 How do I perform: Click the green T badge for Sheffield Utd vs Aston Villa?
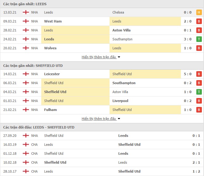[199, 92]
